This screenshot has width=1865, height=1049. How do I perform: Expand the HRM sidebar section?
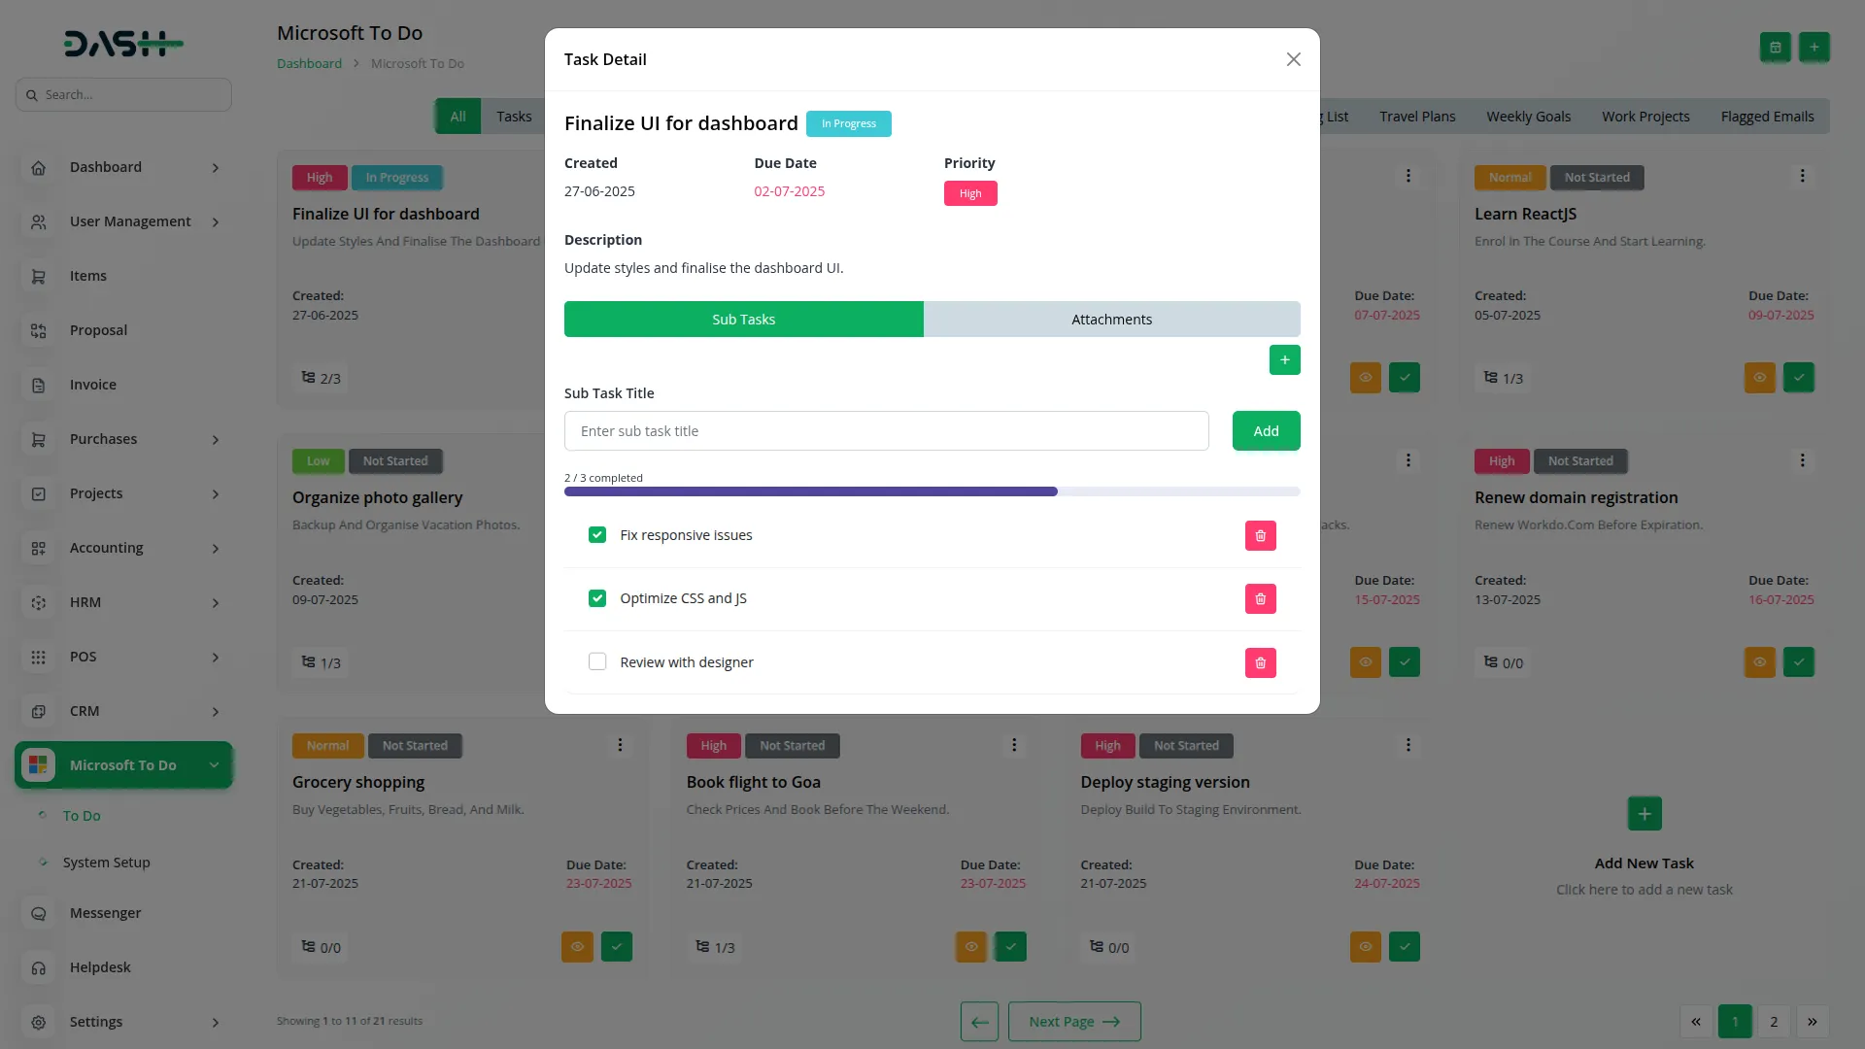(x=85, y=602)
